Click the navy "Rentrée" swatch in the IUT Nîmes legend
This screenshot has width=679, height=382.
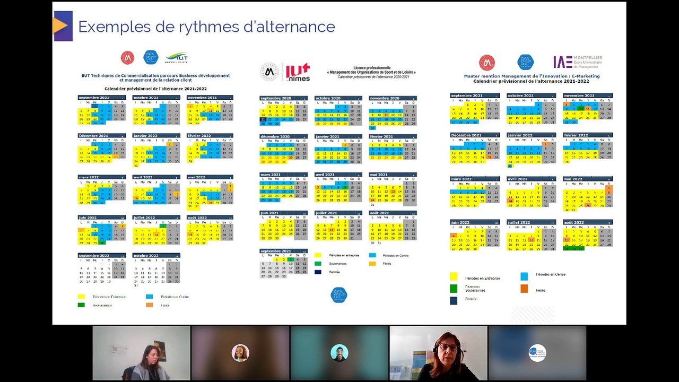(318, 272)
